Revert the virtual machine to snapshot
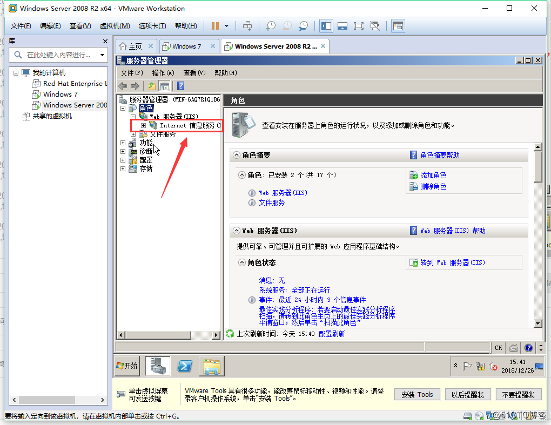 [x=287, y=25]
